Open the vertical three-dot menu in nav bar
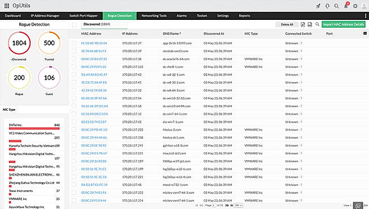Screen dimensions: 369x209 point(365,16)
